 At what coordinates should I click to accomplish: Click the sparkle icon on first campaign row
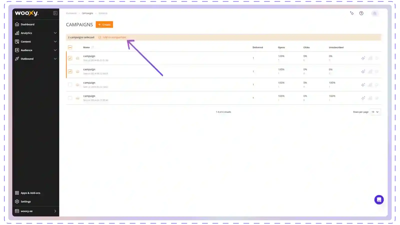(363, 58)
